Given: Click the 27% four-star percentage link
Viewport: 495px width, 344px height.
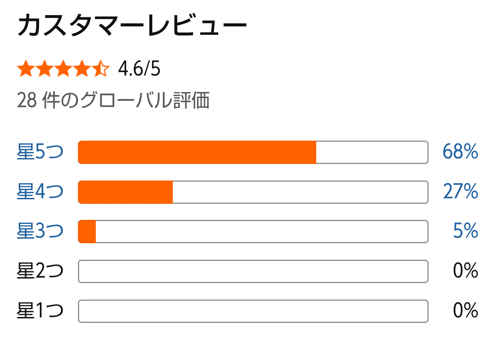Looking at the screenshot, I should [460, 192].
